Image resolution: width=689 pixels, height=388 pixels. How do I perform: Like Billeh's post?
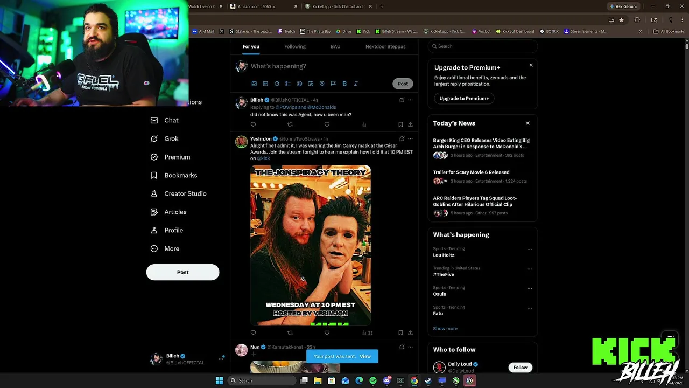pyautogui.click(x=327, y=124)
